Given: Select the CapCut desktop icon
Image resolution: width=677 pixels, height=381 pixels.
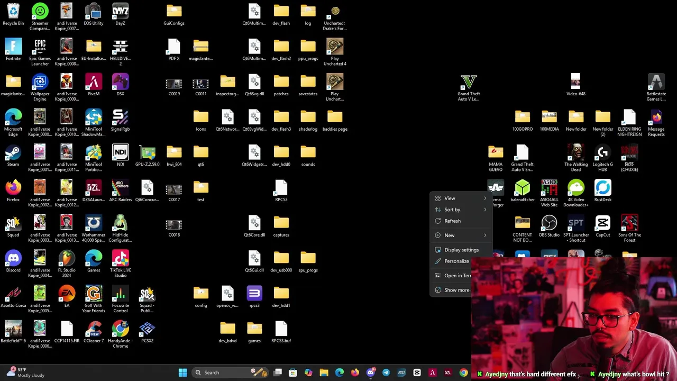Looking at the screenshot, I should click(x=602, y=226).
